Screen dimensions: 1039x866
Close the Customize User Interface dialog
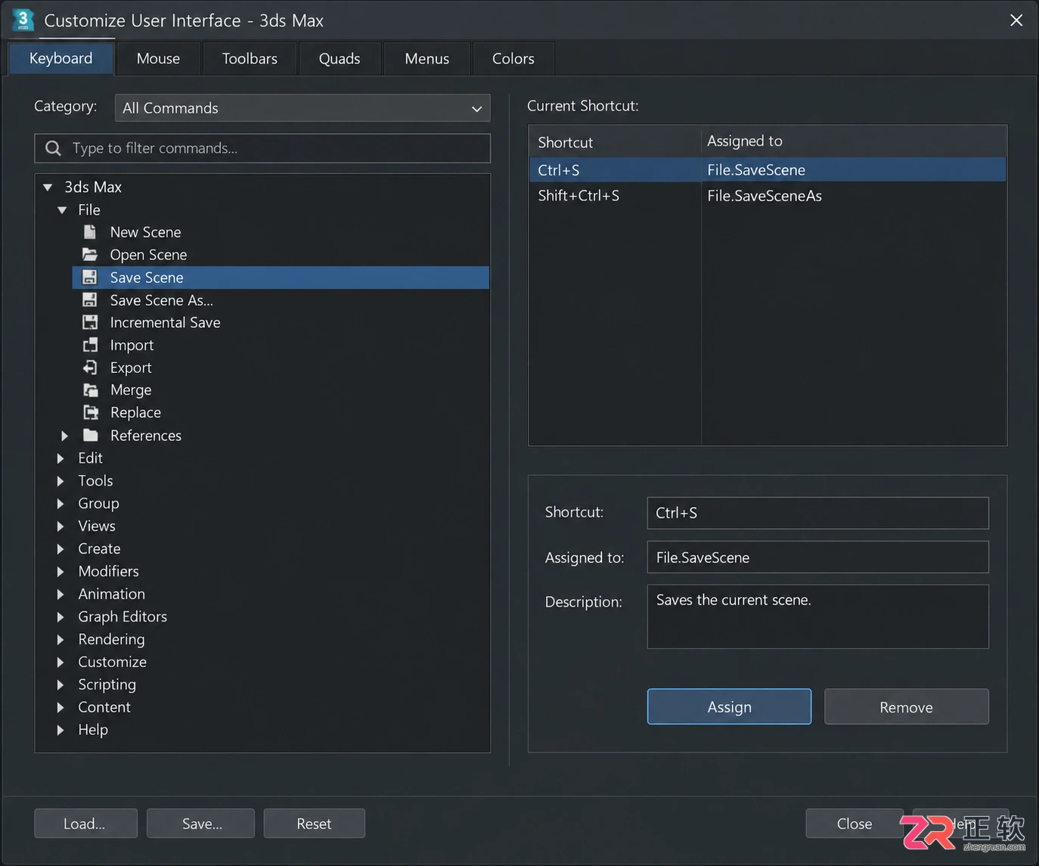coord(1016,20)
